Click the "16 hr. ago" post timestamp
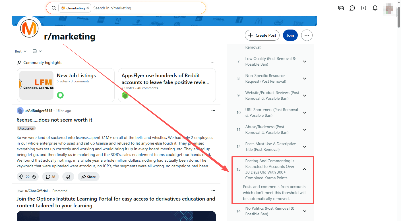The width and height of the screenshot is (401, 221). tap(63, 111)
